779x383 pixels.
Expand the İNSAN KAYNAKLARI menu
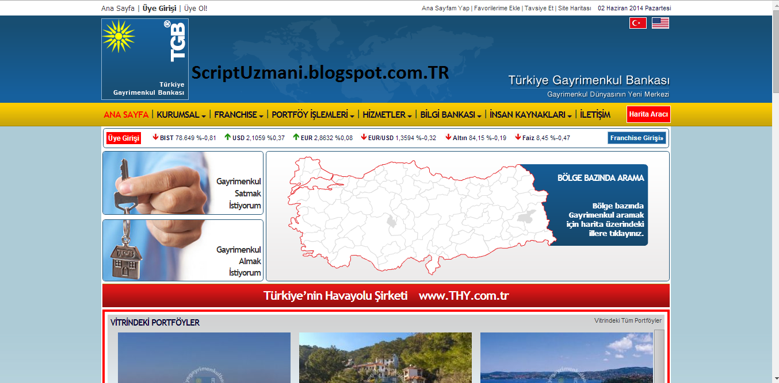click(x=530, y=114)
